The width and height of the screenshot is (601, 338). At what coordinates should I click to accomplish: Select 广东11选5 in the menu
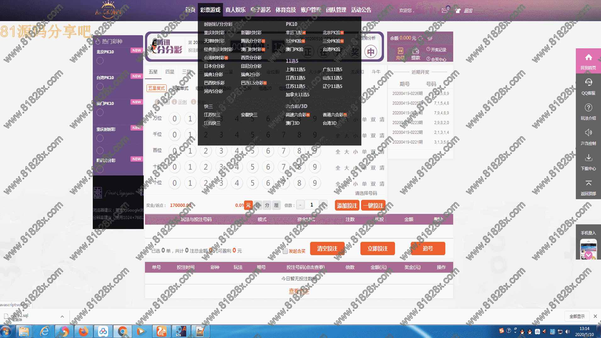point(332,69)
